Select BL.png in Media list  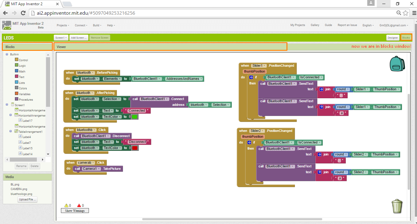point(15,185)
